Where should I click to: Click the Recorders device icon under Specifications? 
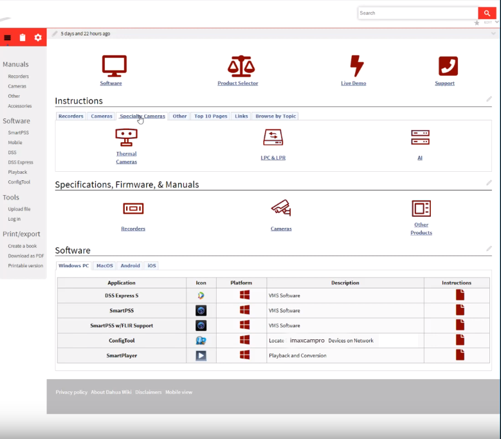click(133, 209)
